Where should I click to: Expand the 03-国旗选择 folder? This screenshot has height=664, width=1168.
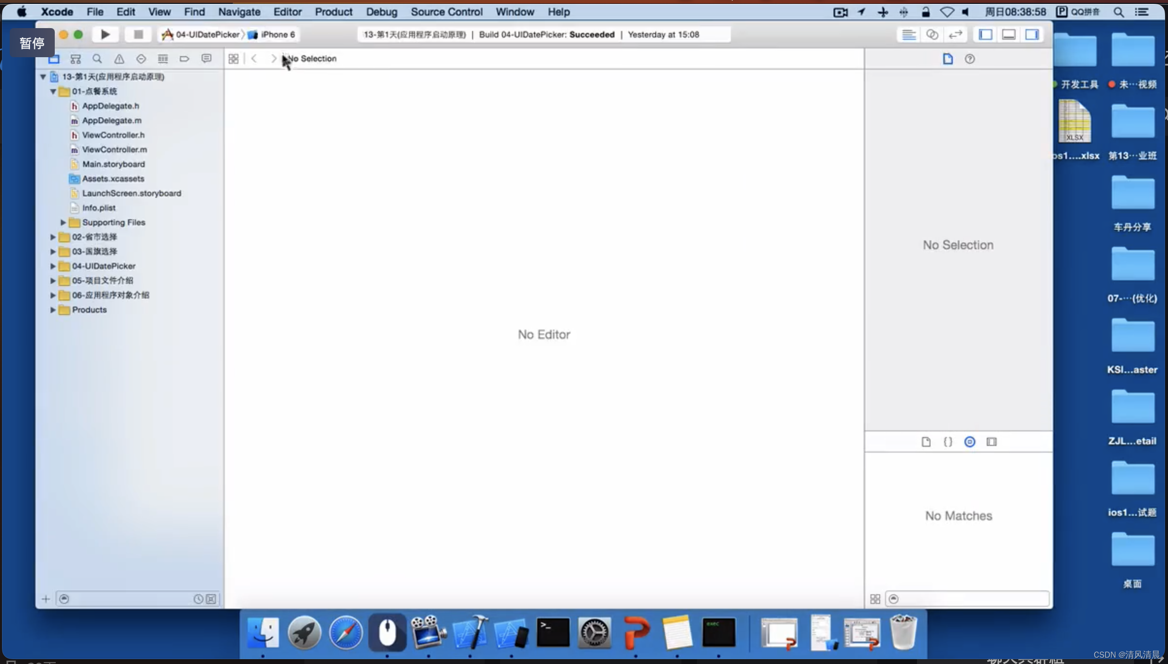pos(53,252)
